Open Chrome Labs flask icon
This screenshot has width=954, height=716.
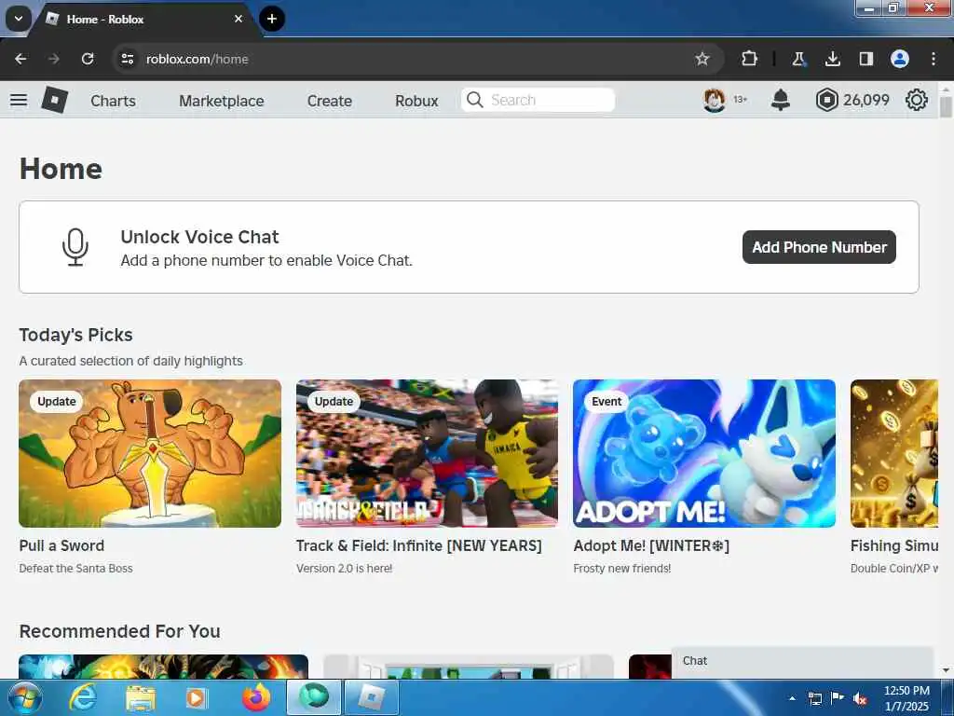798,59
